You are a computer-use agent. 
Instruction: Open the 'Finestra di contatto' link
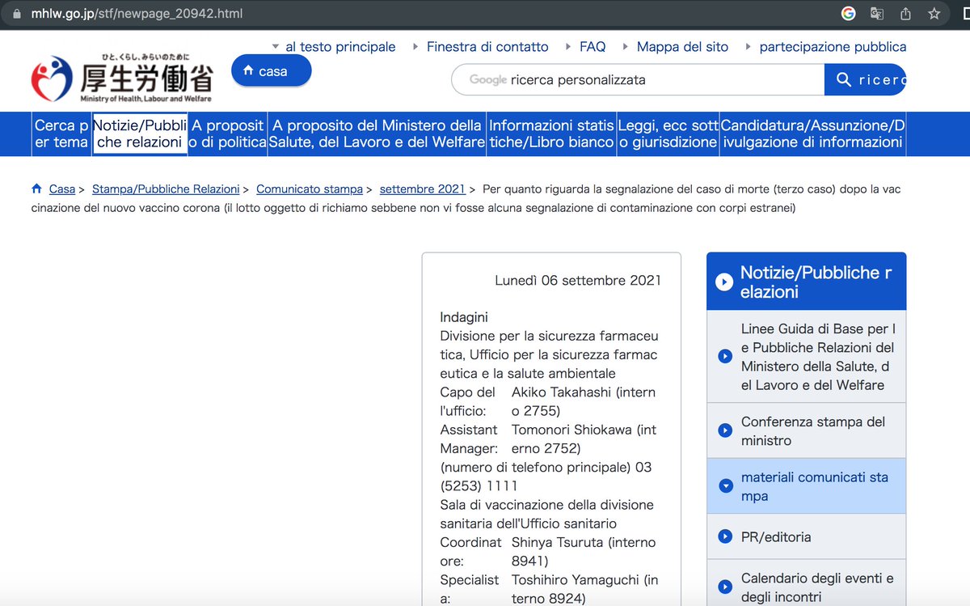coord(487,47)
